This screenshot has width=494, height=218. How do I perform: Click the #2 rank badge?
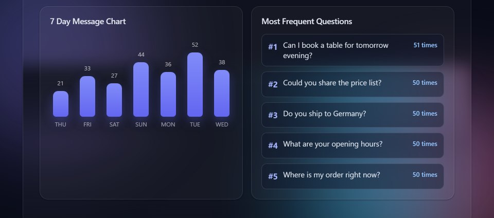[x=273, y=84]
